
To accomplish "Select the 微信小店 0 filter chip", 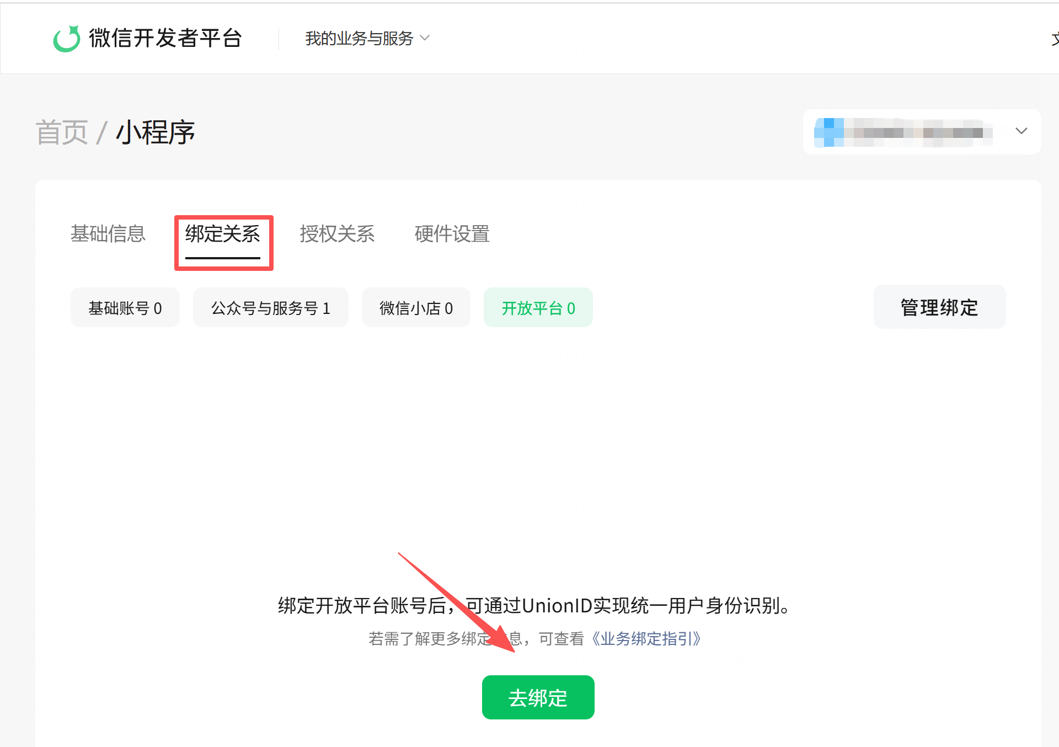I will (416, 308).
